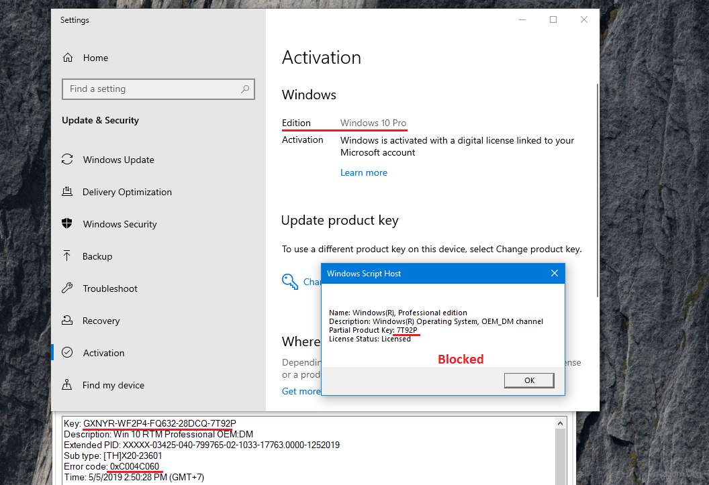
Task: Click the OEM_DM channel description line
Action: tap(436, 321)
